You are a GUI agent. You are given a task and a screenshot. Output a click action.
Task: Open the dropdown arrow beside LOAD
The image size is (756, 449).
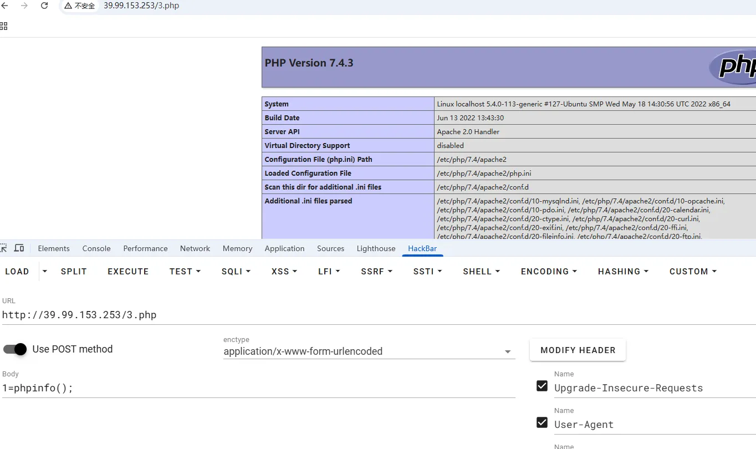coord(45,272)
